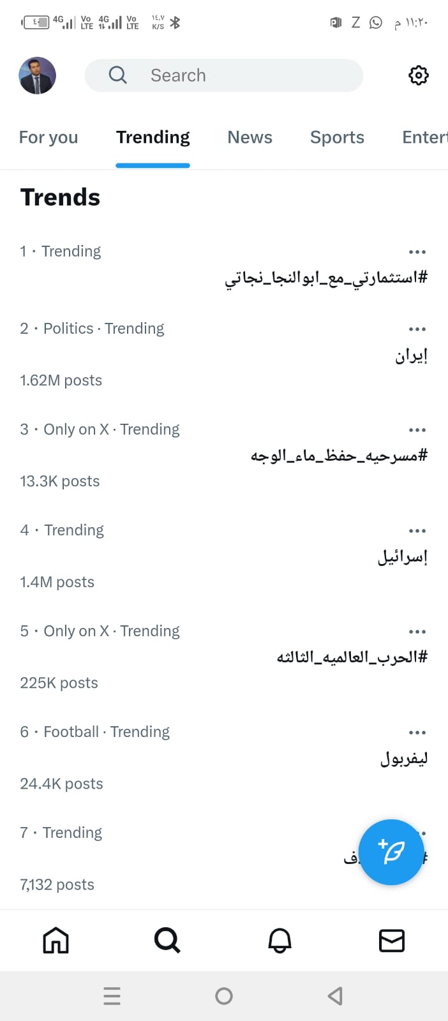Switch to the Sports tab
Screen dimensions: 448x1021
point(337,137)
